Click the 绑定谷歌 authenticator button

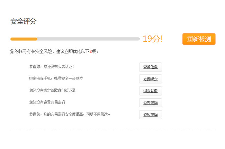(150, 91)
